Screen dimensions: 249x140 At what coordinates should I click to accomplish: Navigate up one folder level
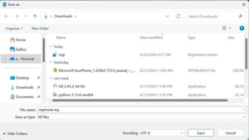[x=35, y=16]
